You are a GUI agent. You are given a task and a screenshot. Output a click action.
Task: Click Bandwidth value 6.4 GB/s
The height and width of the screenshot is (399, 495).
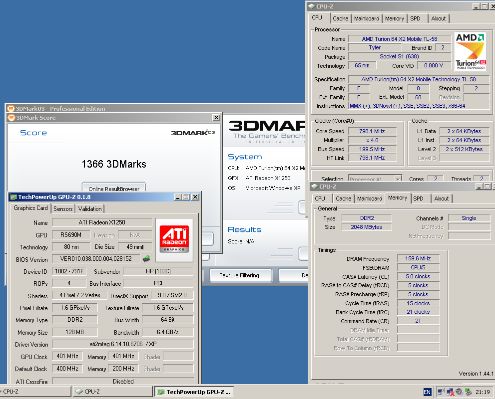click(168, 332)
